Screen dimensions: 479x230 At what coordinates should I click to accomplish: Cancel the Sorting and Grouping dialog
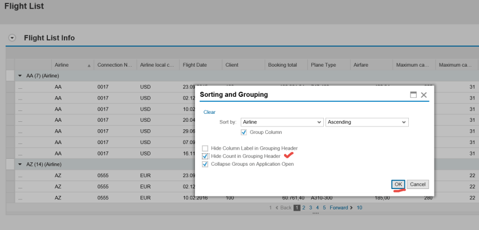(x=417, y=184)
